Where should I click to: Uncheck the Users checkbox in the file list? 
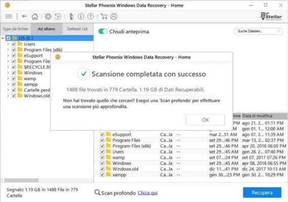coord(102,152)
